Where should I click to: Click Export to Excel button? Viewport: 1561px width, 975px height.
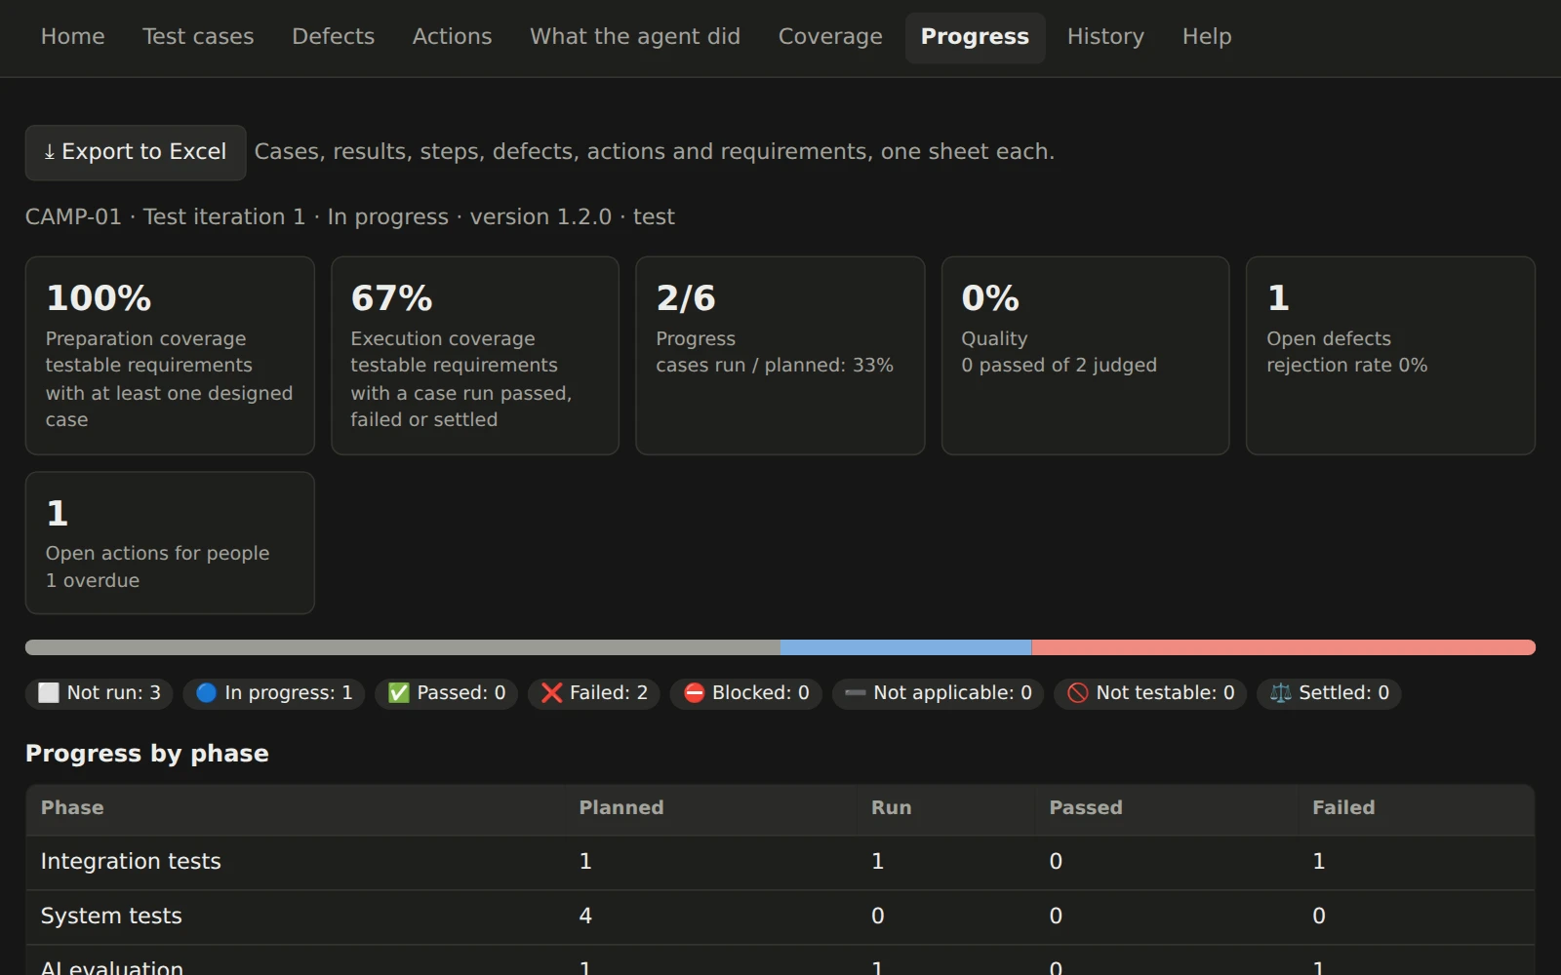136,152
